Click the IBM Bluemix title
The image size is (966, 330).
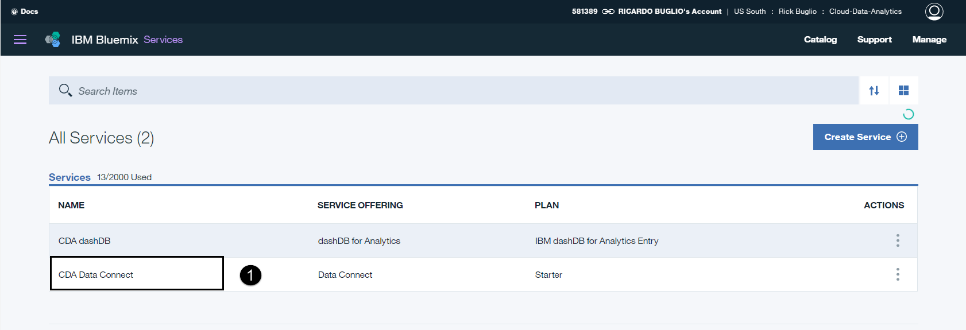tap(105, 40)
